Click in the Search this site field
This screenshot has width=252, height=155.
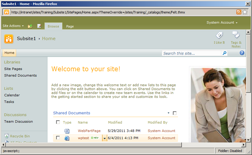point(192,53)
